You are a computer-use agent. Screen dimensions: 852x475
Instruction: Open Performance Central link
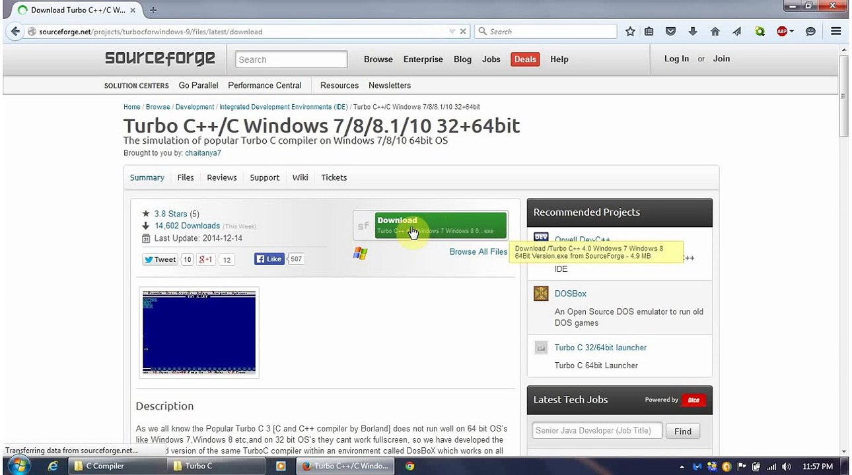[x=264, y=85]
